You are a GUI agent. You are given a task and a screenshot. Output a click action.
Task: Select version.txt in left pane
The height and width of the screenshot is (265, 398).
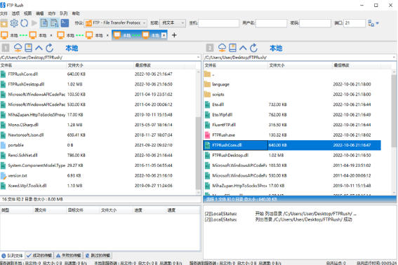click(x=98, y=175)
